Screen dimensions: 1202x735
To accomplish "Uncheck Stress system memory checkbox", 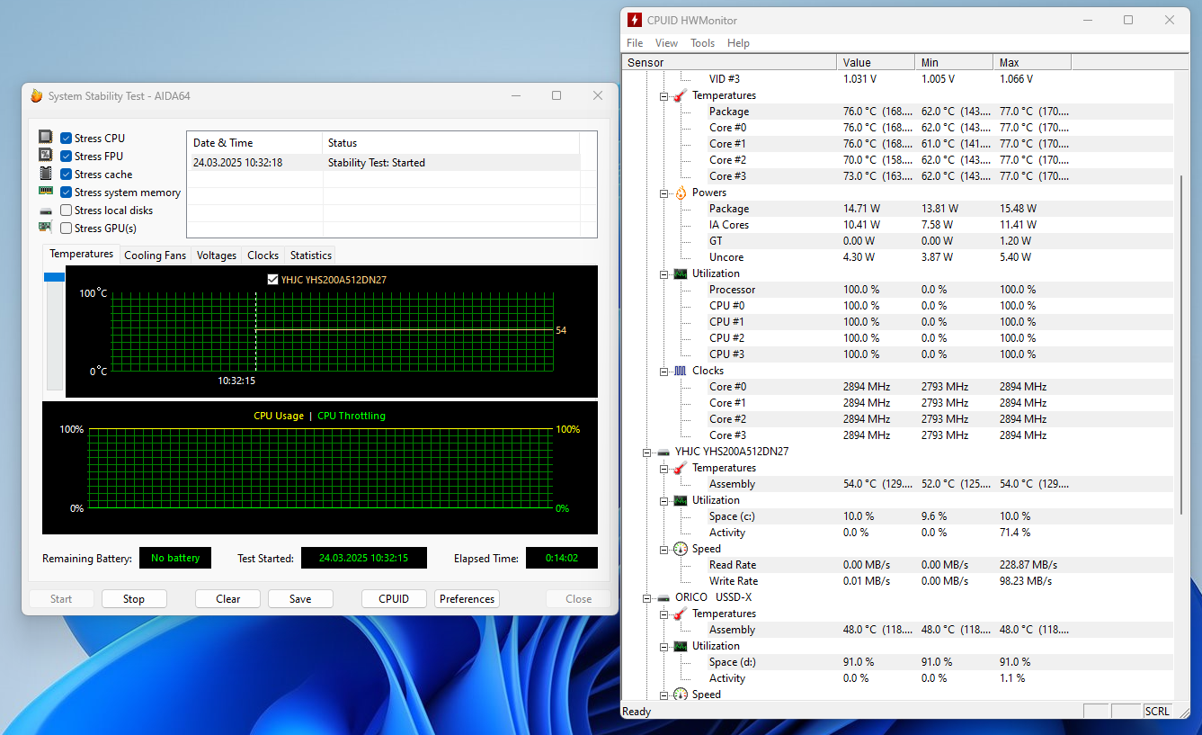I will point(67,192).
